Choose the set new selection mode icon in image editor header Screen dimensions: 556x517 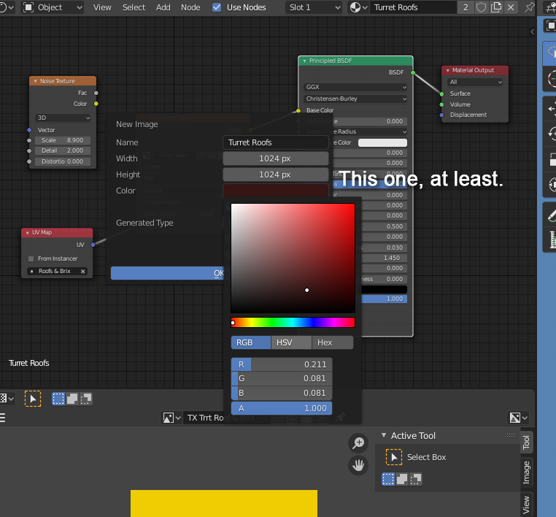tap(58, 399)
